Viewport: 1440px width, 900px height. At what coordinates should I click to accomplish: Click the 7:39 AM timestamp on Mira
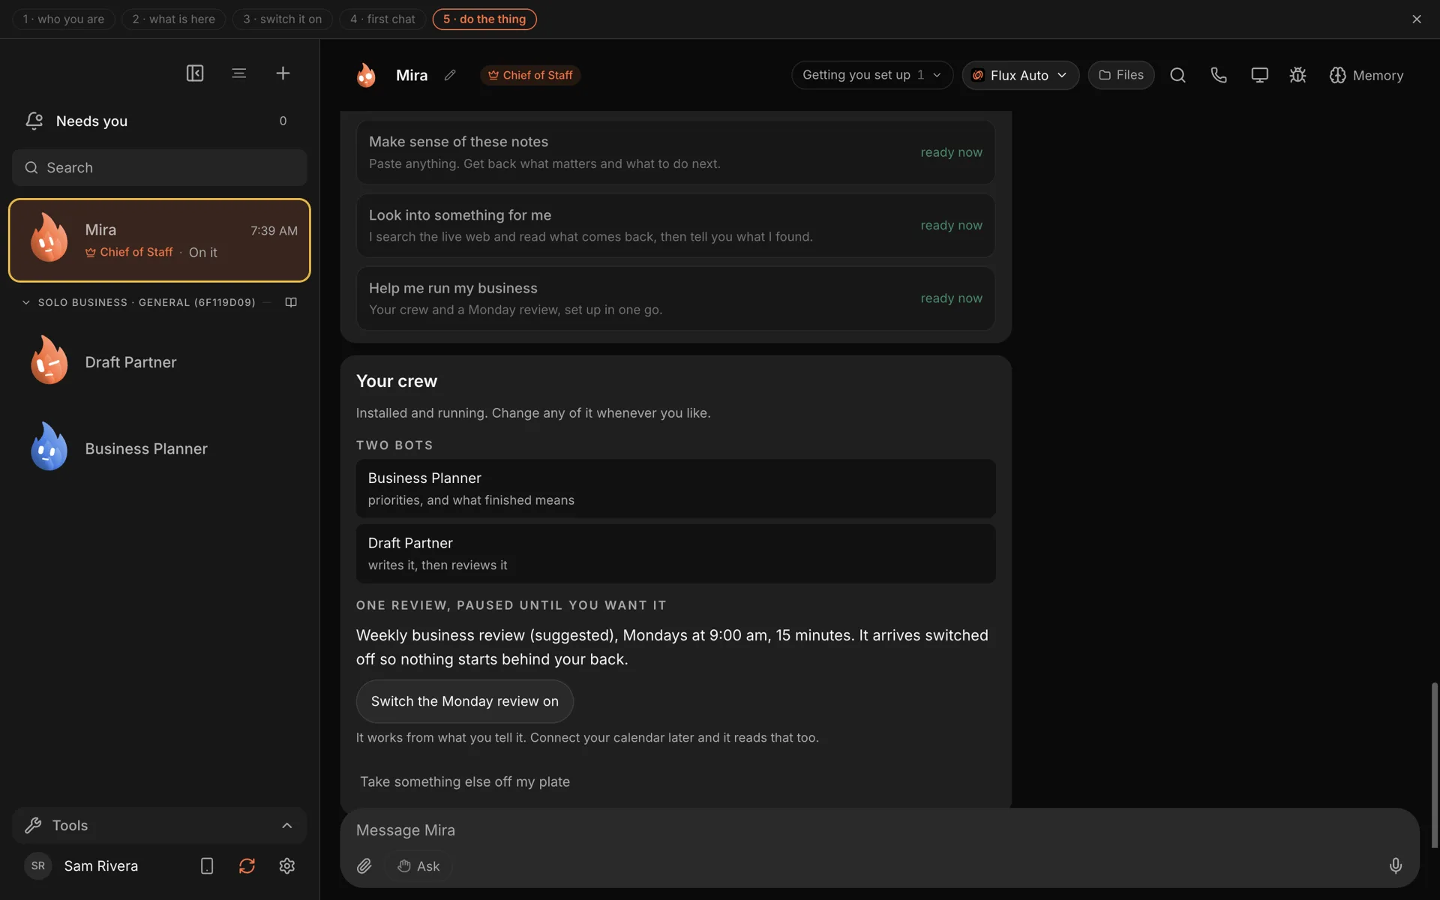pyautogui.click(x=274, y=230)
